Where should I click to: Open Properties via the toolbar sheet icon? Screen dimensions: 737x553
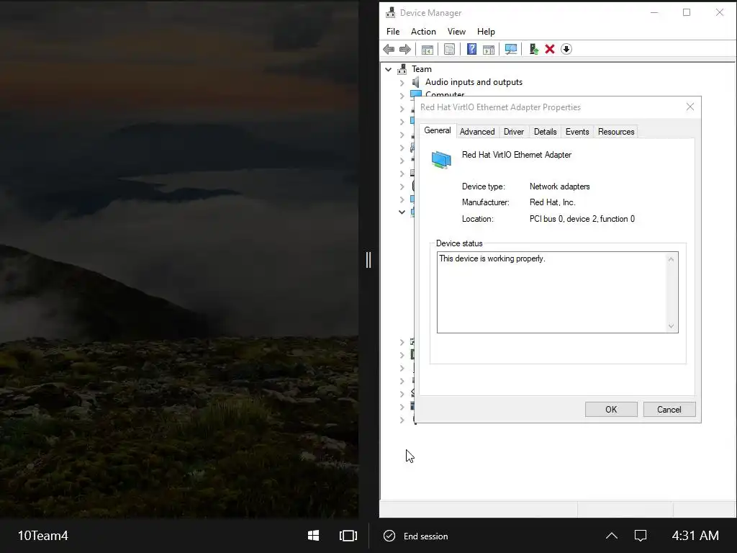[449, 49]
